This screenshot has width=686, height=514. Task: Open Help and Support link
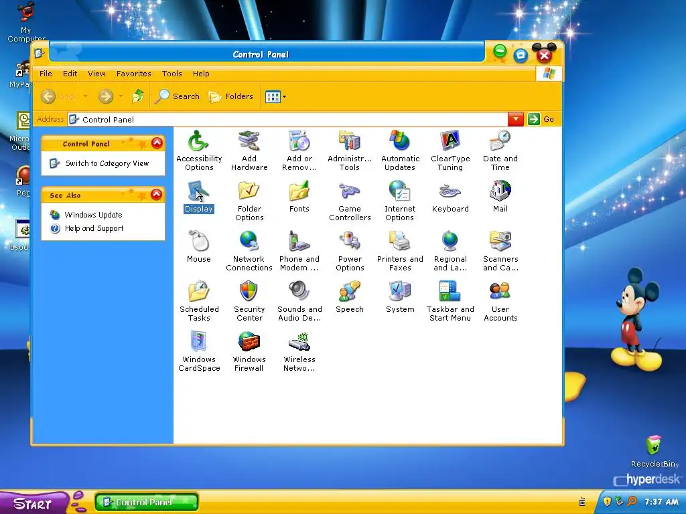click(94, 228)
